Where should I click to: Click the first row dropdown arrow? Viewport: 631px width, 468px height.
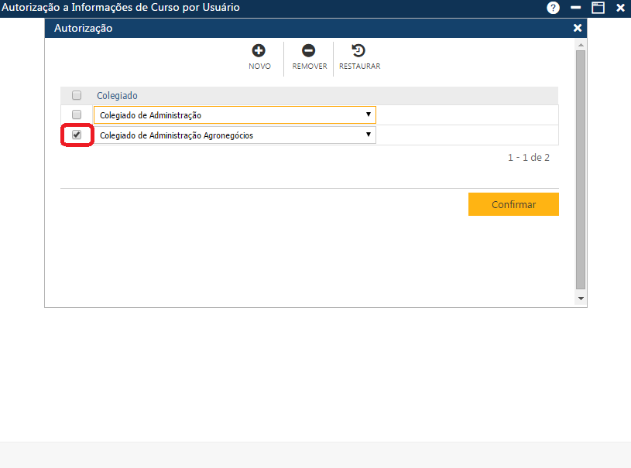[369, 114]
